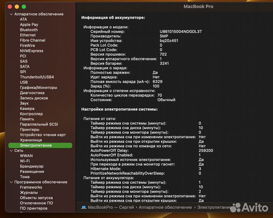Image resolution: width=273 pixels, height=218 pixels.
Task: Select the highlighted Электропитание item
Action: point(40,145)
